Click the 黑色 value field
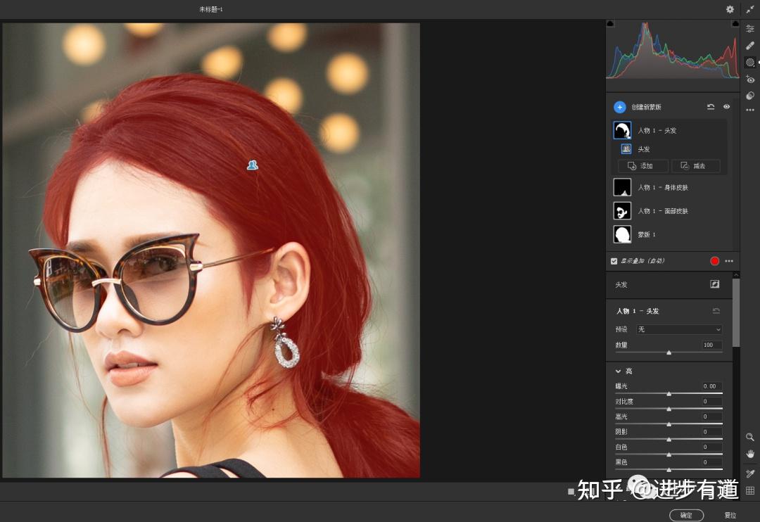This screenshot has height=522, width=760. coord(711,462)
